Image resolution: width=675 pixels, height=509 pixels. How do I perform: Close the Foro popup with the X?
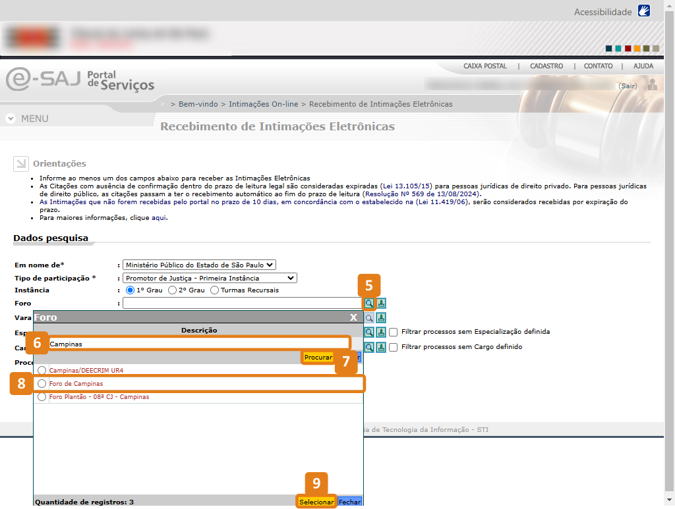pyautogui.click(x=353, y=317)
